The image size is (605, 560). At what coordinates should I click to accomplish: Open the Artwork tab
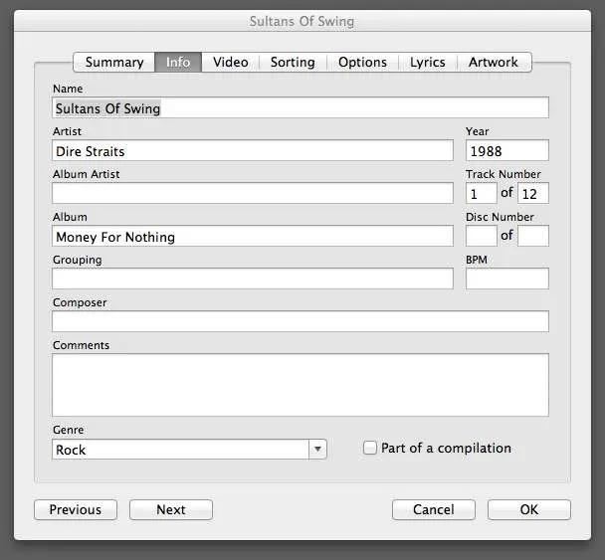click(494, 62)
